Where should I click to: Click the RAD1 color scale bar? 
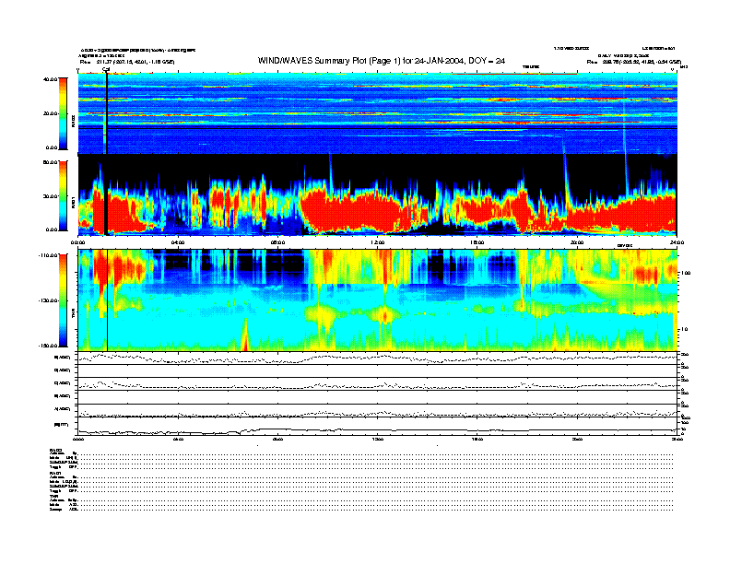click(63, 194)
